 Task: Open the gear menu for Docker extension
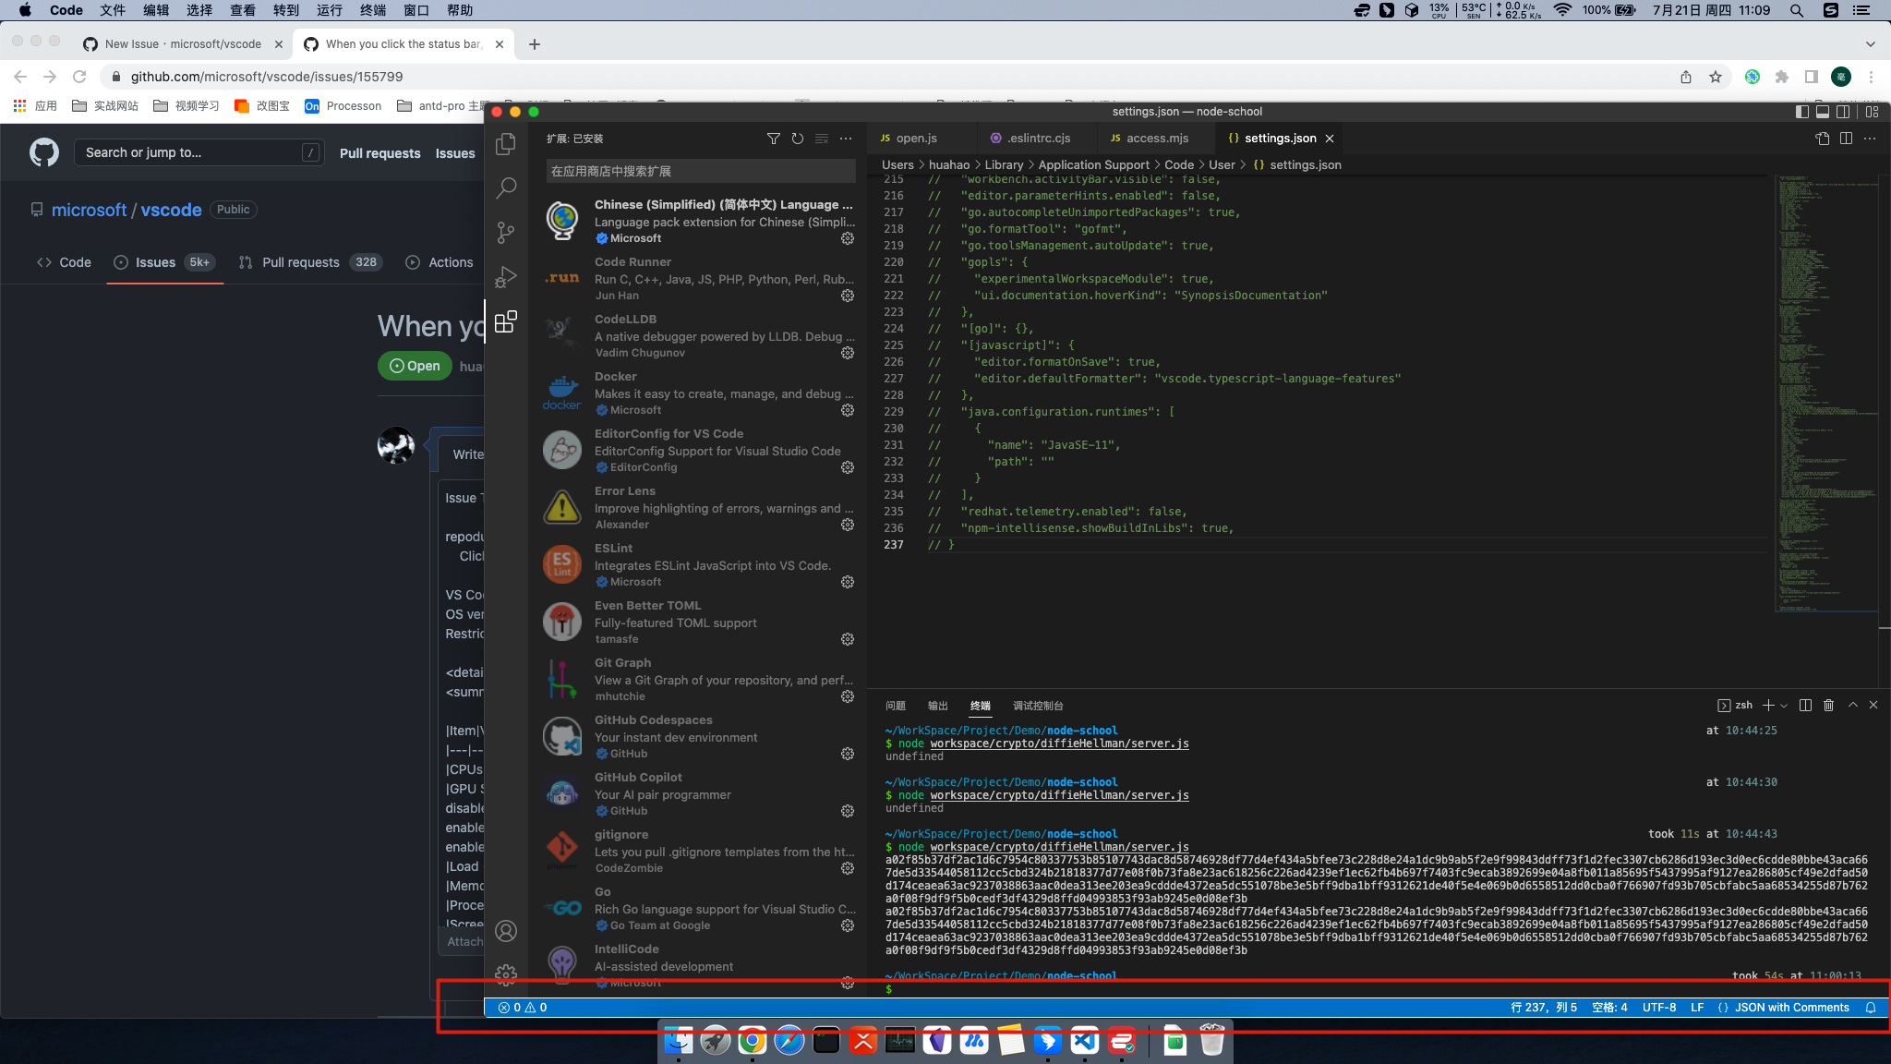(x=848, y=410)
